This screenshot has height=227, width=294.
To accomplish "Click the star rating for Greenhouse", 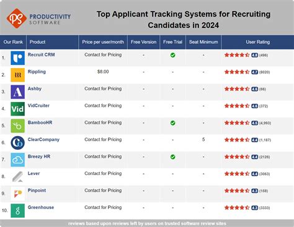I will point(237,208).
